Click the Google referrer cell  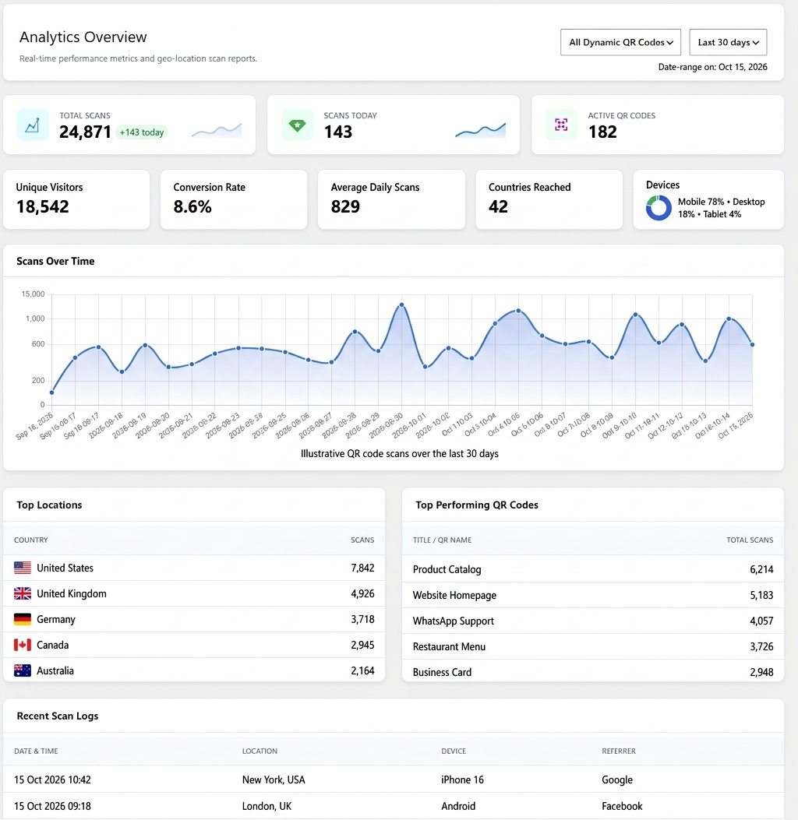(617, 780)
